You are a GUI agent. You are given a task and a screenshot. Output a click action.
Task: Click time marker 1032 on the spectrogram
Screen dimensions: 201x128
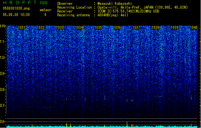click(x=41, y=28)
